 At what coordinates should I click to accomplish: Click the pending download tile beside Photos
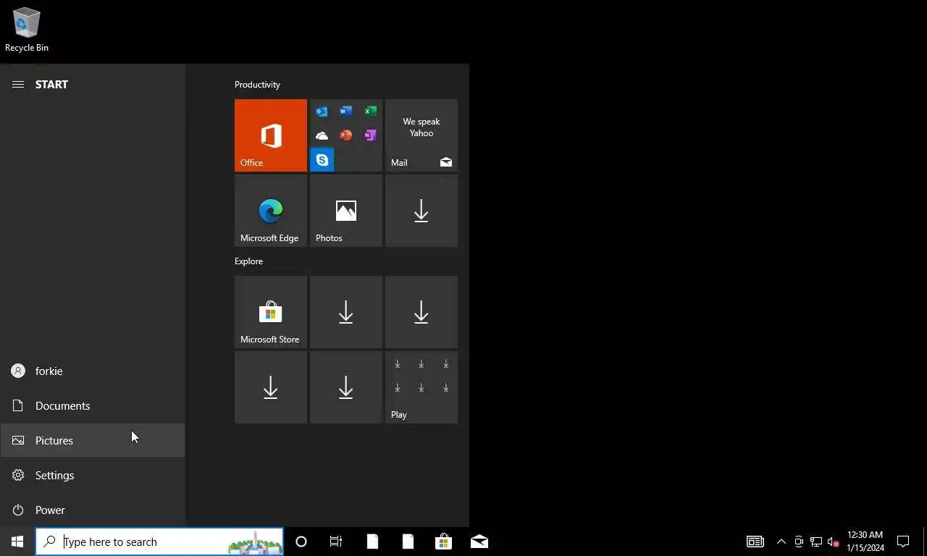(421, 211)
